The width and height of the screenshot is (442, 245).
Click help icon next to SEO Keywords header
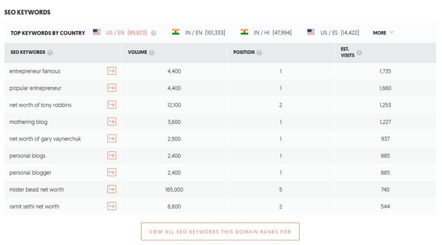[x=50, y=52]
